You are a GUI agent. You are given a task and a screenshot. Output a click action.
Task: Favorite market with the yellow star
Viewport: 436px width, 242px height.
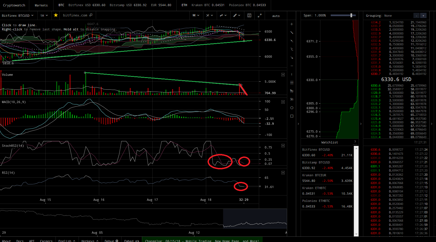pos(56,15)
